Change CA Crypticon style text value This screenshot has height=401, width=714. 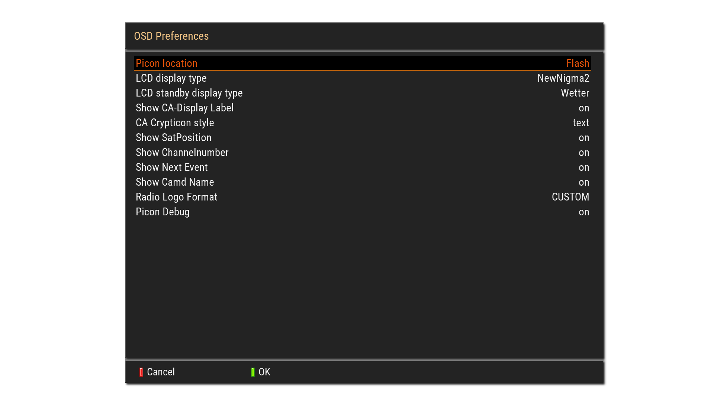pyautogui.click(x=580, y=123)
